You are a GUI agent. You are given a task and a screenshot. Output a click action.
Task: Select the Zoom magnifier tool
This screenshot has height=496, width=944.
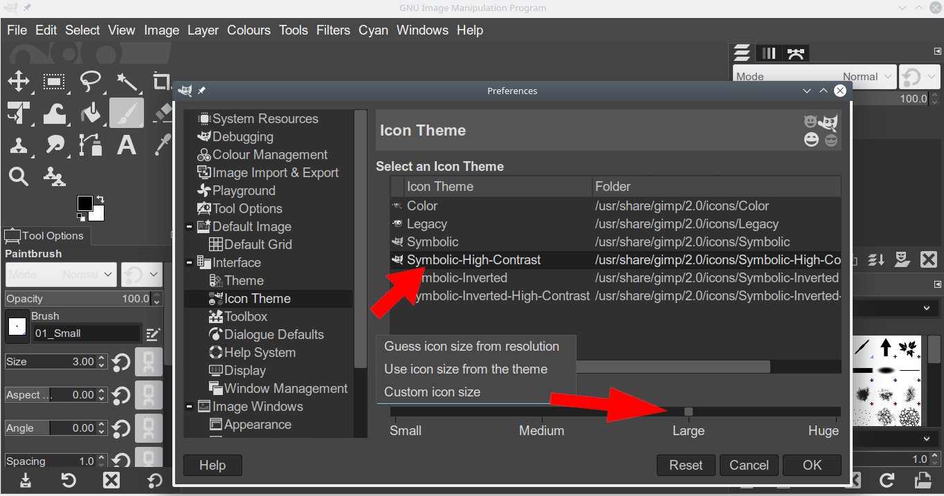[19, 177]
